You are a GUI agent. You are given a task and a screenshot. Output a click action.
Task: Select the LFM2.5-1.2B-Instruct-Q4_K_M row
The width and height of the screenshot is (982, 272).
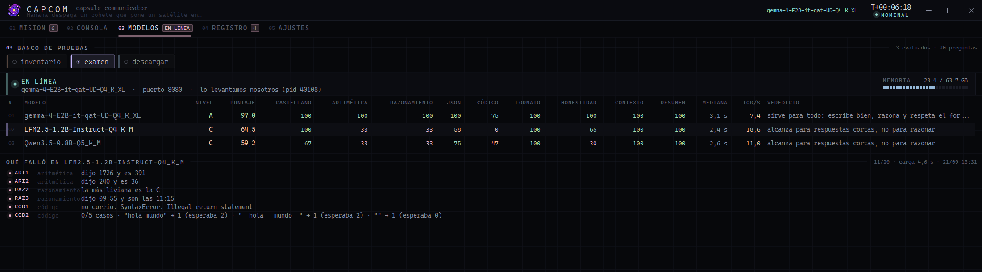(491, 129)
